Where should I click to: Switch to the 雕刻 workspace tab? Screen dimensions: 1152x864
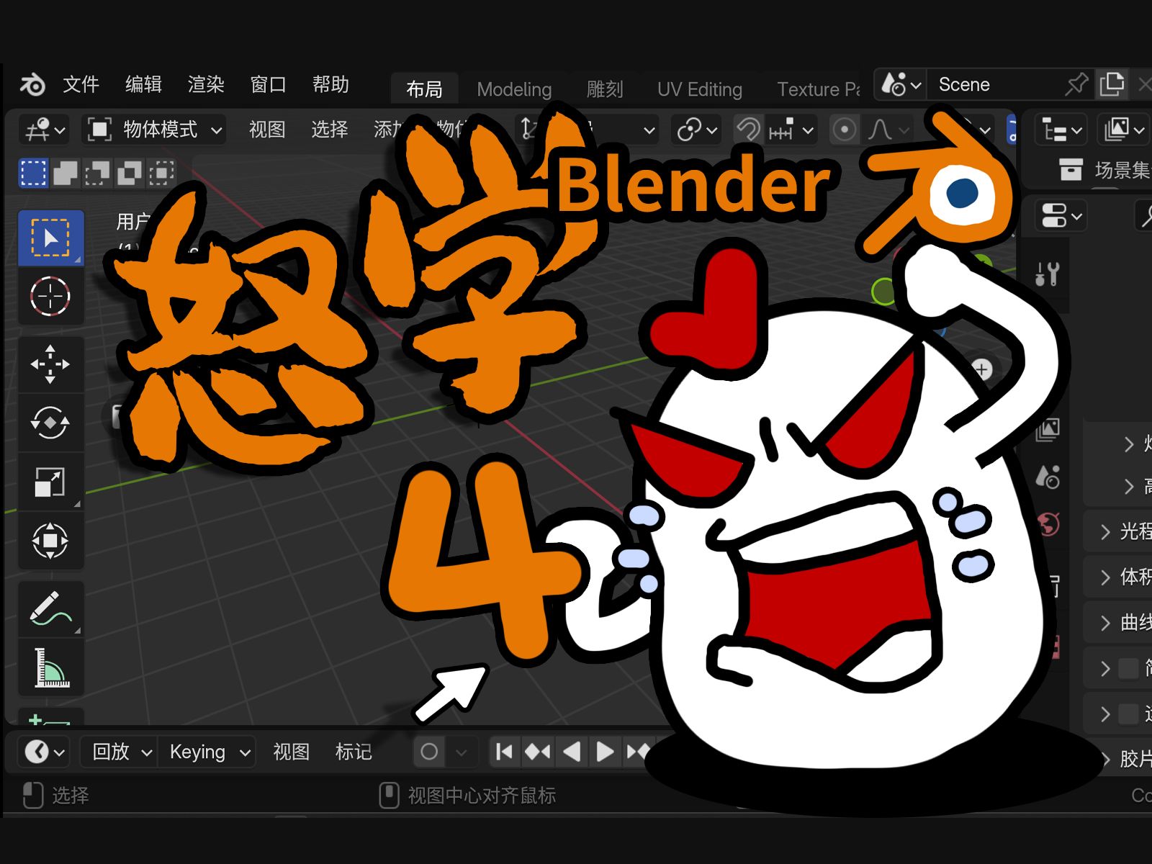[x=605, y=89]
